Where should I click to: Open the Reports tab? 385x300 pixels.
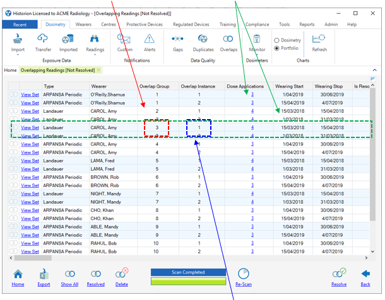tap(307, 25)
